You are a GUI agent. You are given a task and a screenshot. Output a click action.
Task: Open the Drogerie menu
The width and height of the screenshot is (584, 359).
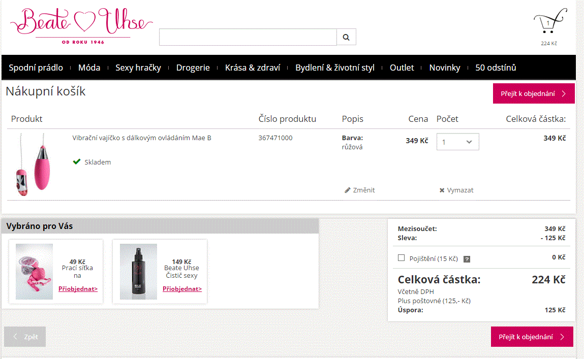click(x=193, y=68)
